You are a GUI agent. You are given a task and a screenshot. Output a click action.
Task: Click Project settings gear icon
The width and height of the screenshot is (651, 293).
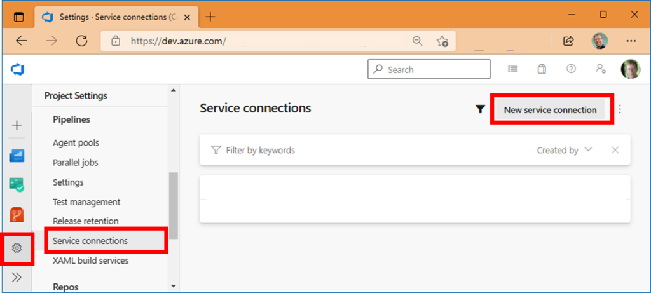click(x=17, y=248)
